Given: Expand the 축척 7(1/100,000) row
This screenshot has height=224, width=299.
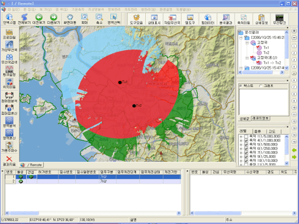Looking at the screenshot, I should click(x=241, y=153).
